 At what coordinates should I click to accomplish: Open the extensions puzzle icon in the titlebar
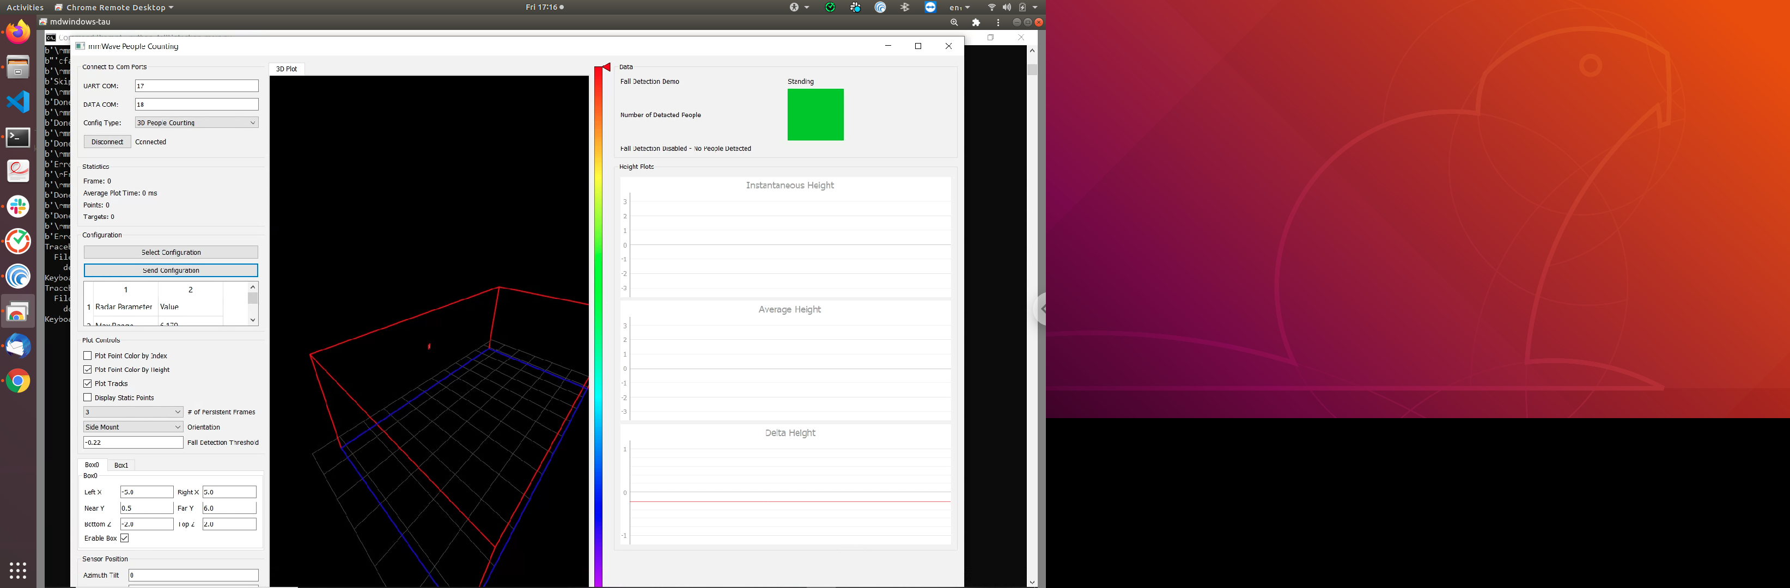[x=976, y=22]
